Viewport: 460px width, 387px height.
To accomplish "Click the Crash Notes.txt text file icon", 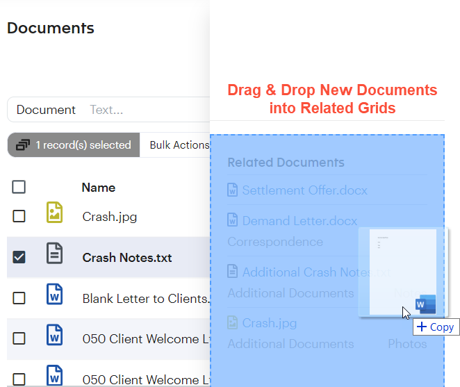I will click(x=55, y=253).
